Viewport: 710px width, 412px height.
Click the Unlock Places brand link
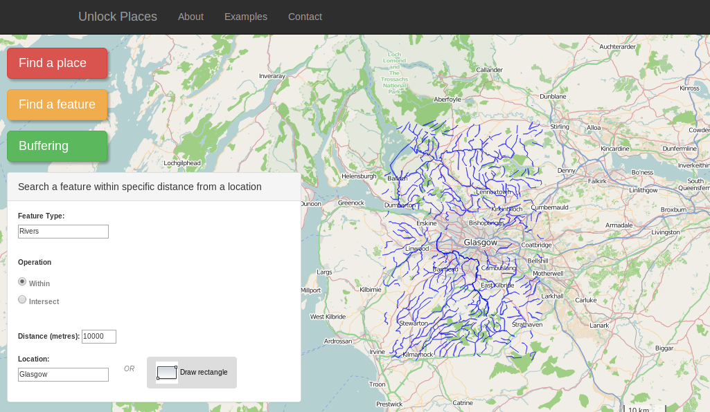coord(118,17)
